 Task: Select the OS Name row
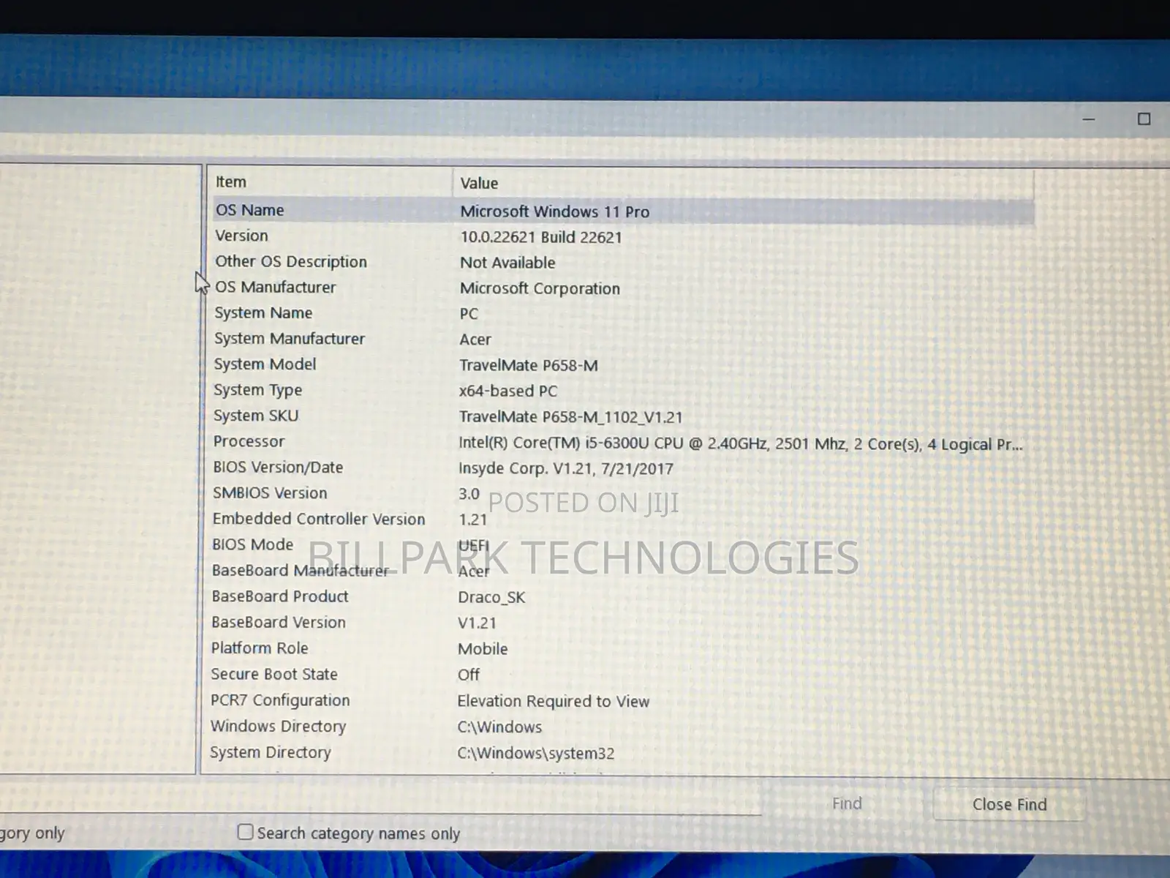pos(623,211)
